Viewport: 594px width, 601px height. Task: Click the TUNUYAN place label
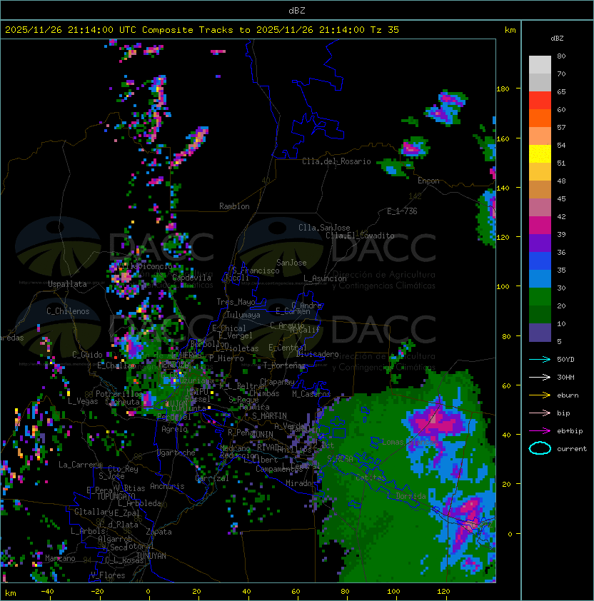click(x=151, y=556)
